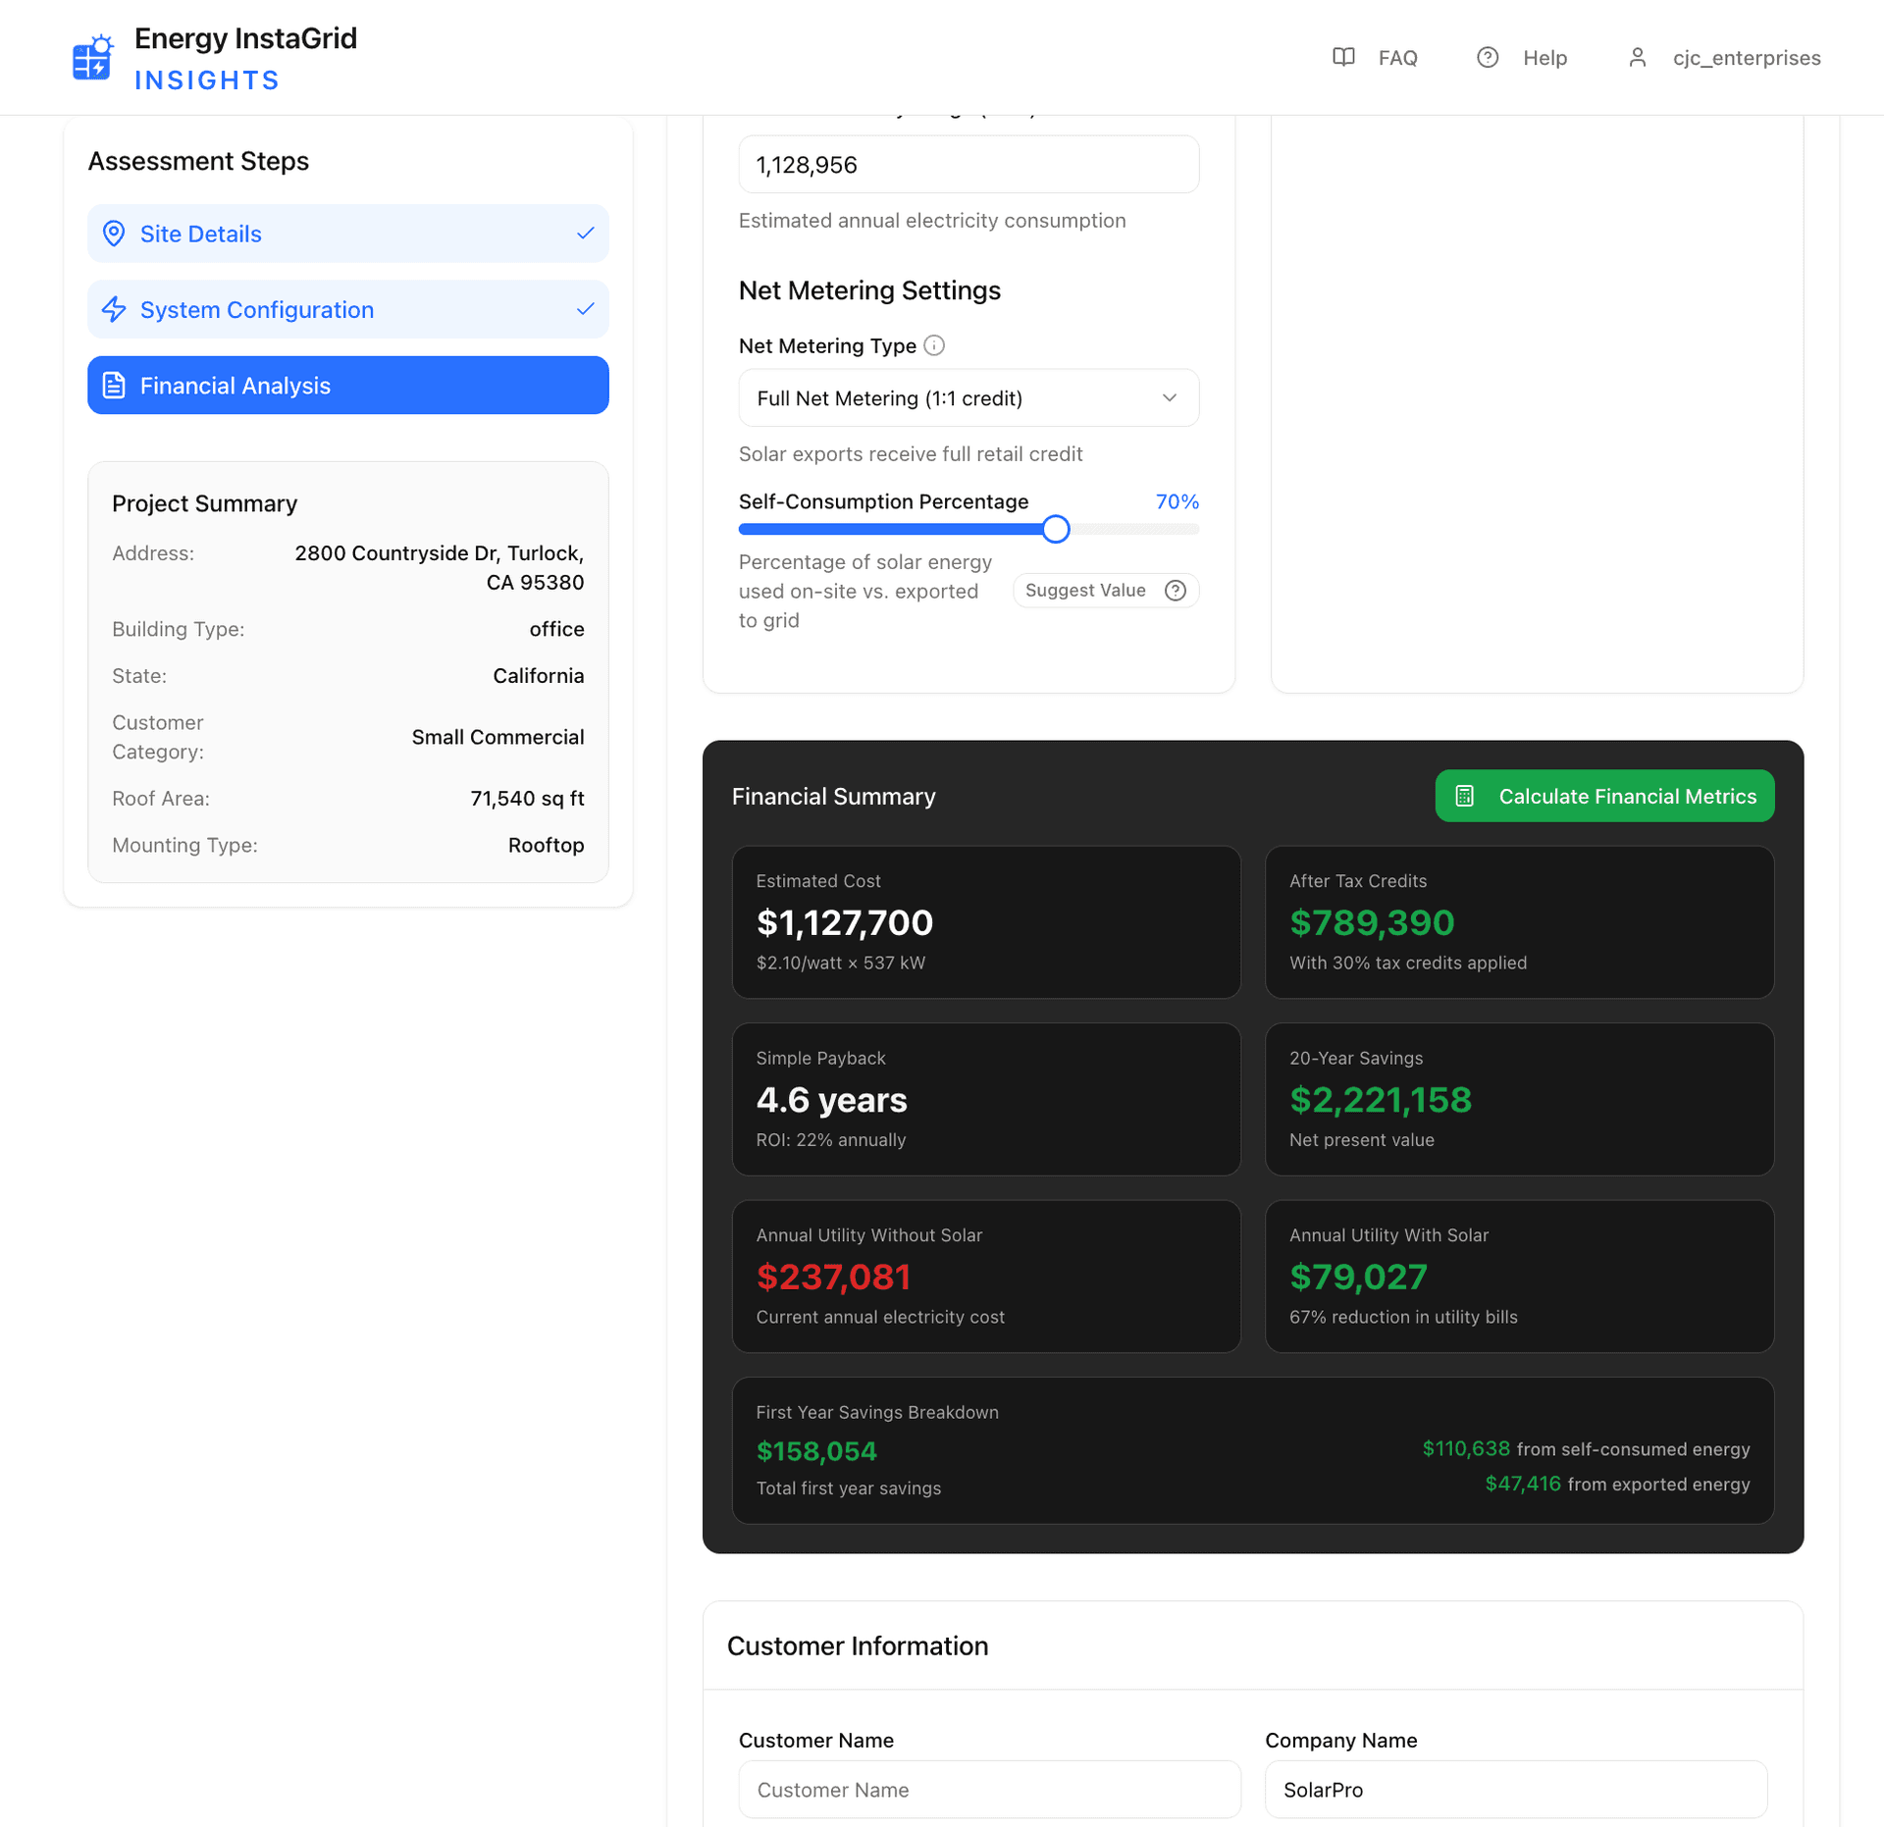This screenshot has height=1827, width=1884.
Task: Click the address 2800 Countryside Dr, Turlock
Action: click(439, 567)
